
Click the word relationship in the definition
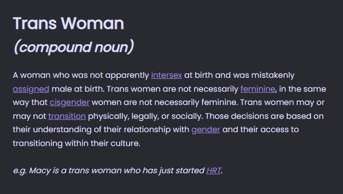pos(147,130)
